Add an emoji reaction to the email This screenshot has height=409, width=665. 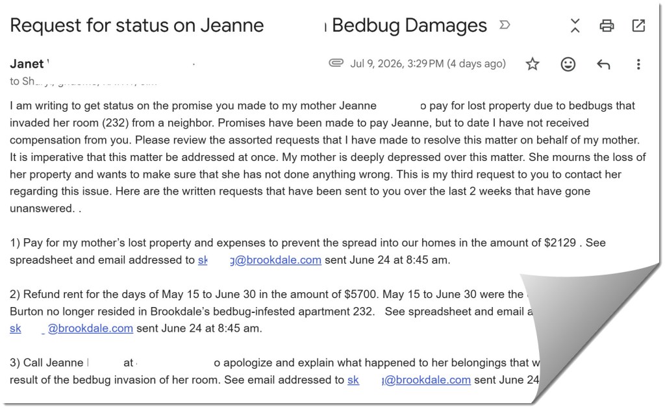pos(568,64)
